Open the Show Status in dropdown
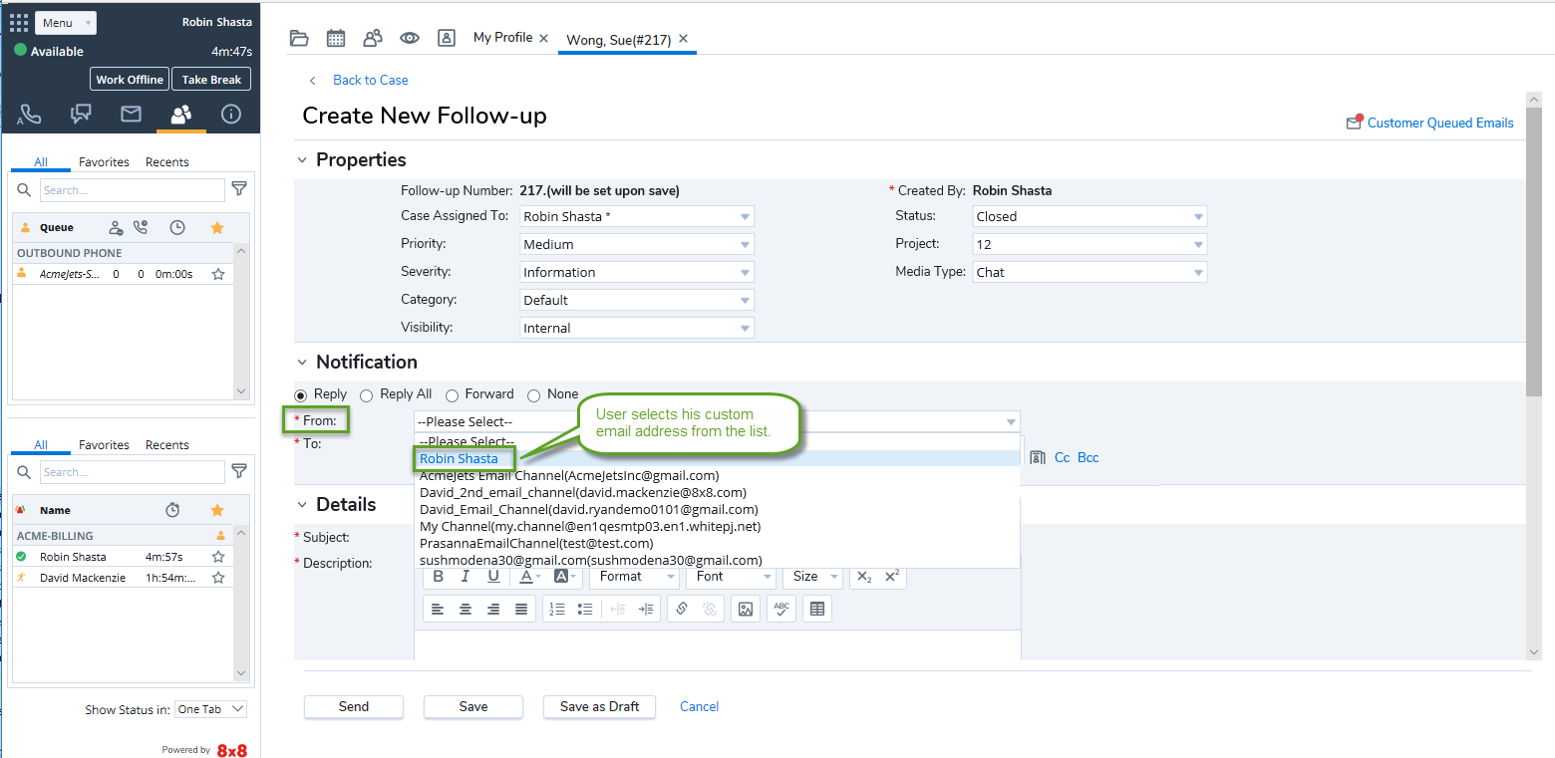The width and height of the screenshot is (1555, 758). pyautogui.click(x=210, y=709)
